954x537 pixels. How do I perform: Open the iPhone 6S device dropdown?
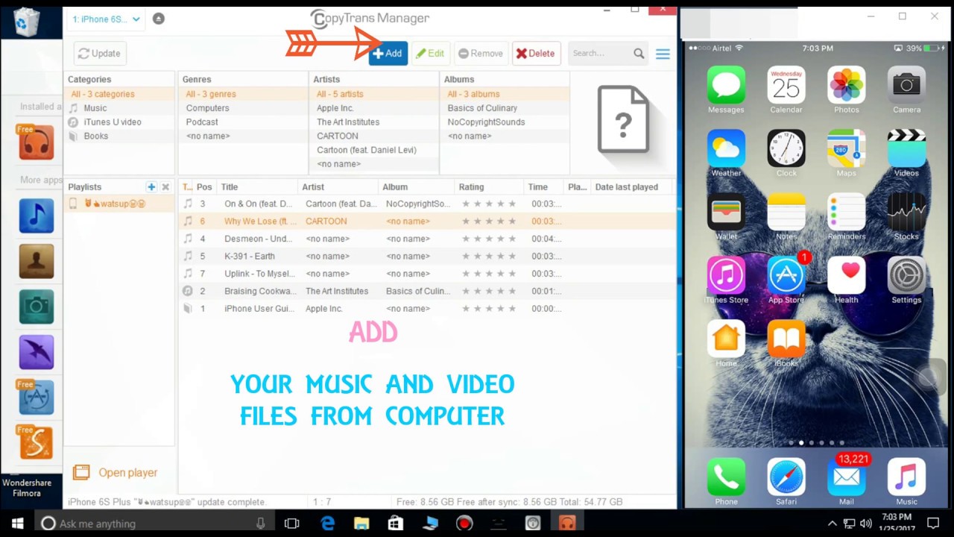[x=106, y=19]
